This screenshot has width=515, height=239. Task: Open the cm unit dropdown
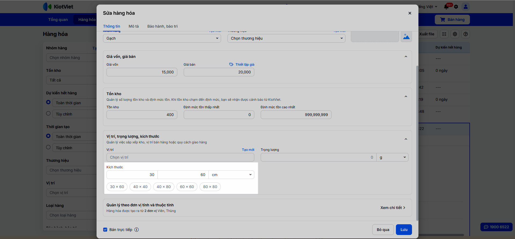(x=231, y=175)
